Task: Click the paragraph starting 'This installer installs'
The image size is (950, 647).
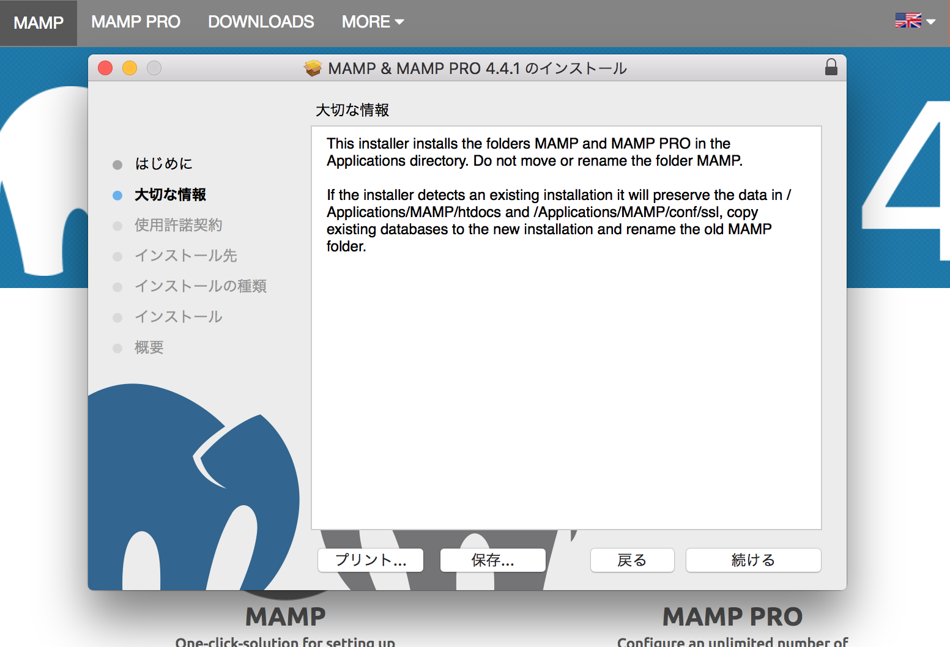Action: click(535, 152)
